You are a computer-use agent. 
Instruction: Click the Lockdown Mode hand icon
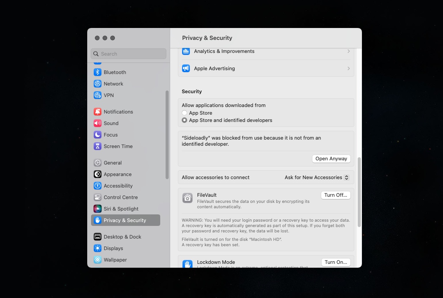[x=187, y=263]
